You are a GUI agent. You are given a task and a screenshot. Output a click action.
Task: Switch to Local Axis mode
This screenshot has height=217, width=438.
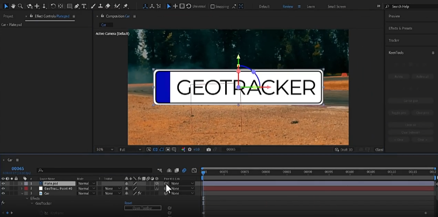pyautogui.click(x=145, y=6)
